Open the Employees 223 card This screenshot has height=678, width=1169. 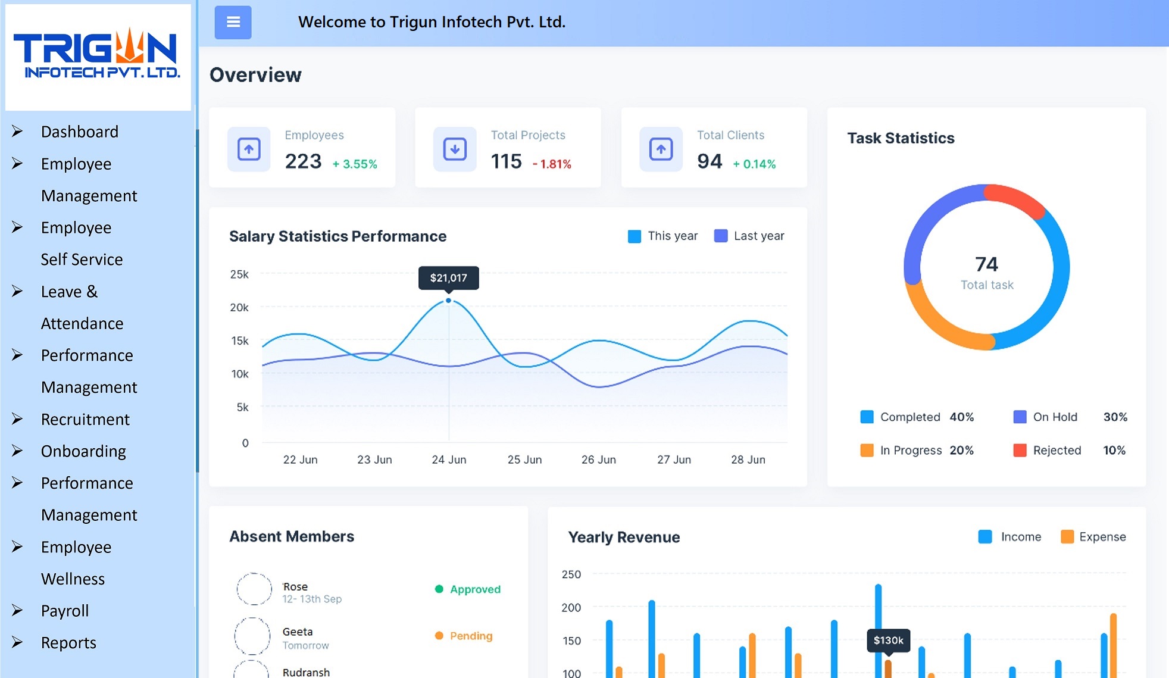point(302,148)
